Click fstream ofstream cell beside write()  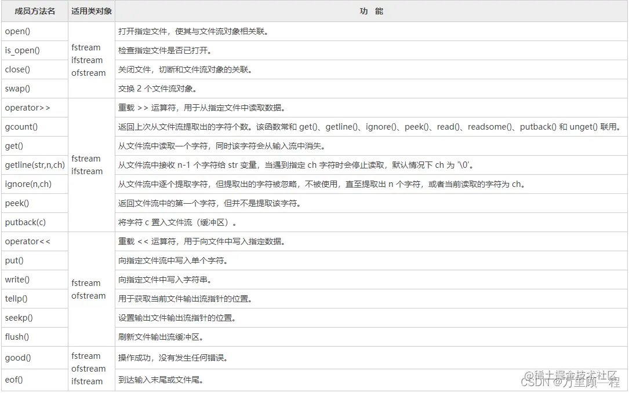point(92,289)
